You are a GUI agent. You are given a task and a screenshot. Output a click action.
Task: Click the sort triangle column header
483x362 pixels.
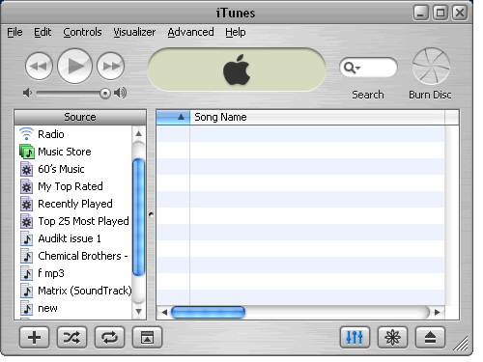tap(173, 117)
